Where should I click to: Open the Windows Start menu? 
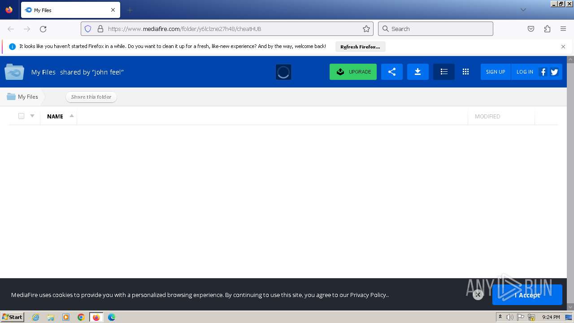pyautogui.click(x=12, y=317)
